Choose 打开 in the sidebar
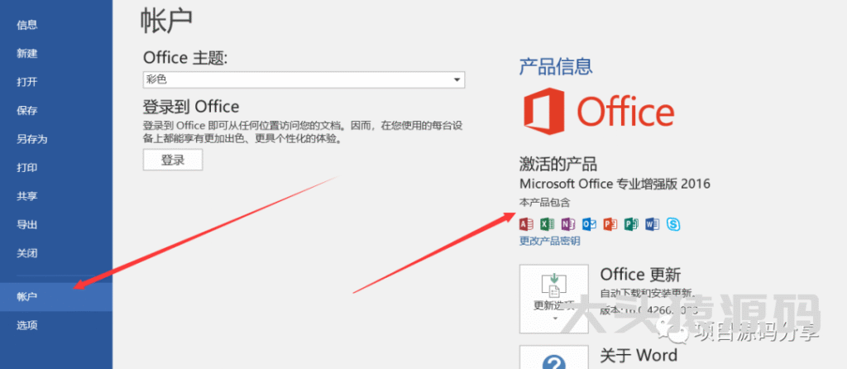The image size is (847, 369). click(x=27, y=82)
